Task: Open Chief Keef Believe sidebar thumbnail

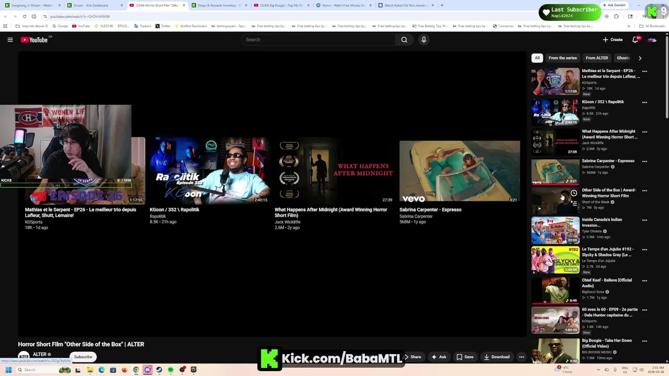Action: point(556,290)
